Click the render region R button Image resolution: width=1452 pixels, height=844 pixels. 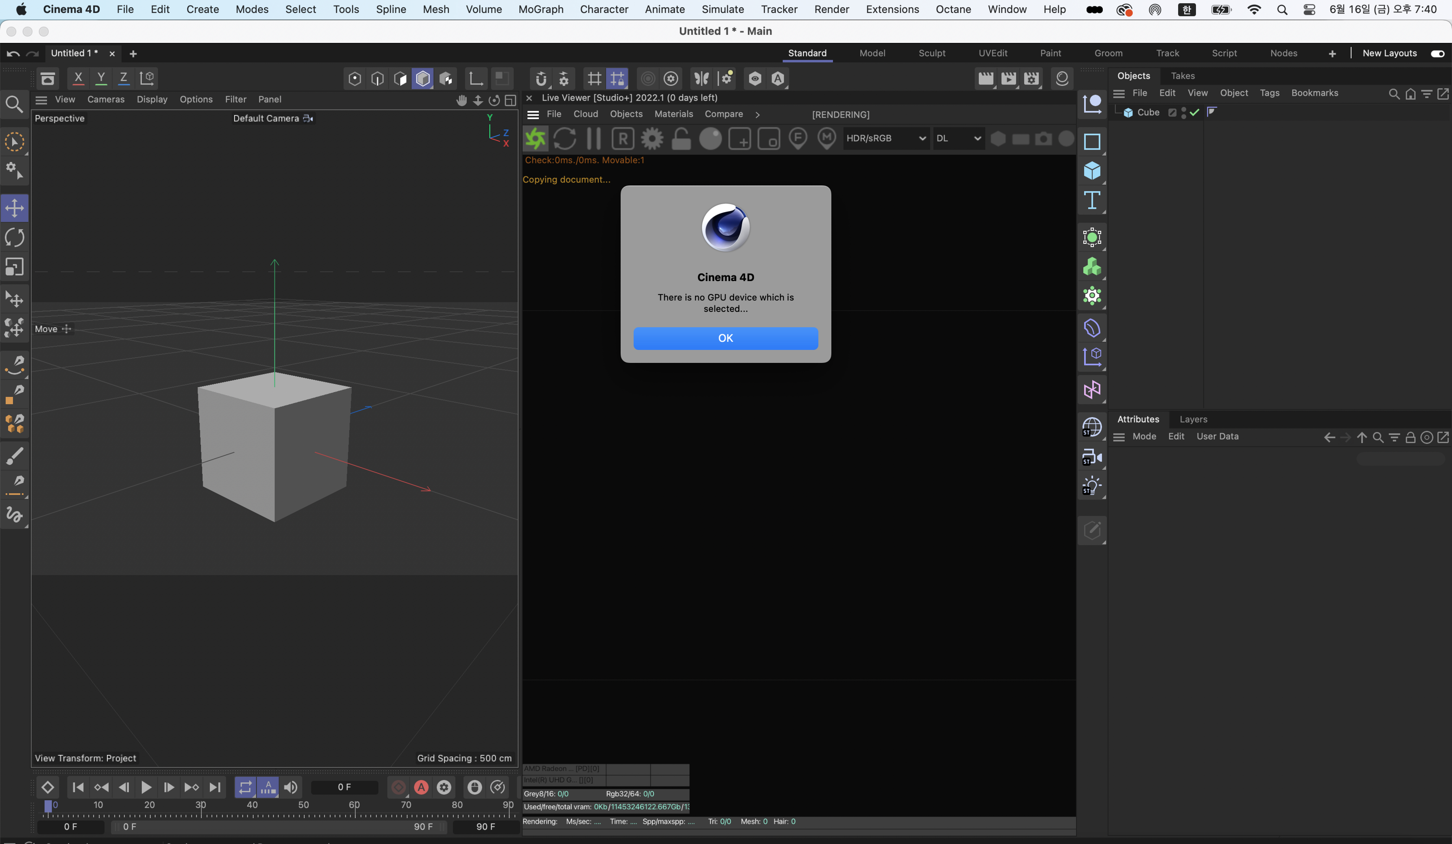point(623,139)
